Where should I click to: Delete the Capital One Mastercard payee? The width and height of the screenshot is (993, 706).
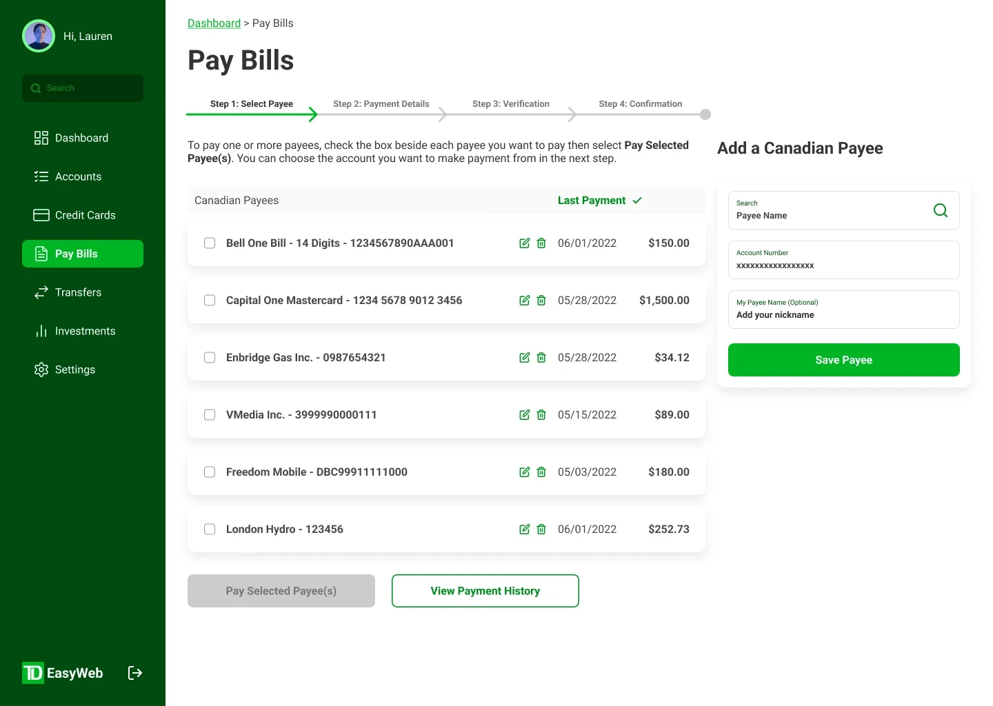[x=541, y=301]
